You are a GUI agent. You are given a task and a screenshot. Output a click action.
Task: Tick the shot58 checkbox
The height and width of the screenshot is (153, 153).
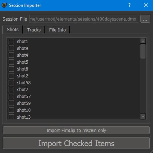tap(11, 82)
